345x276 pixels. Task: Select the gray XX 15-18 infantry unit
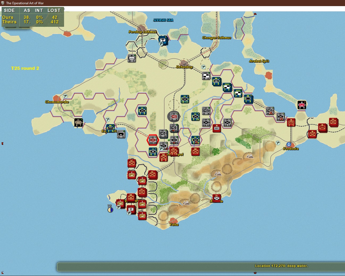227,123
